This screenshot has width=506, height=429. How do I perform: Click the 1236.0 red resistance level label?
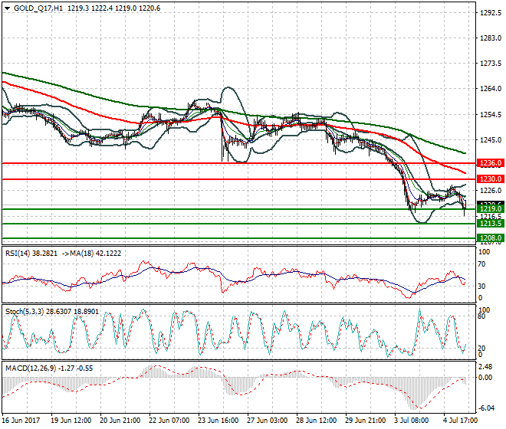[x=491, y=163]
